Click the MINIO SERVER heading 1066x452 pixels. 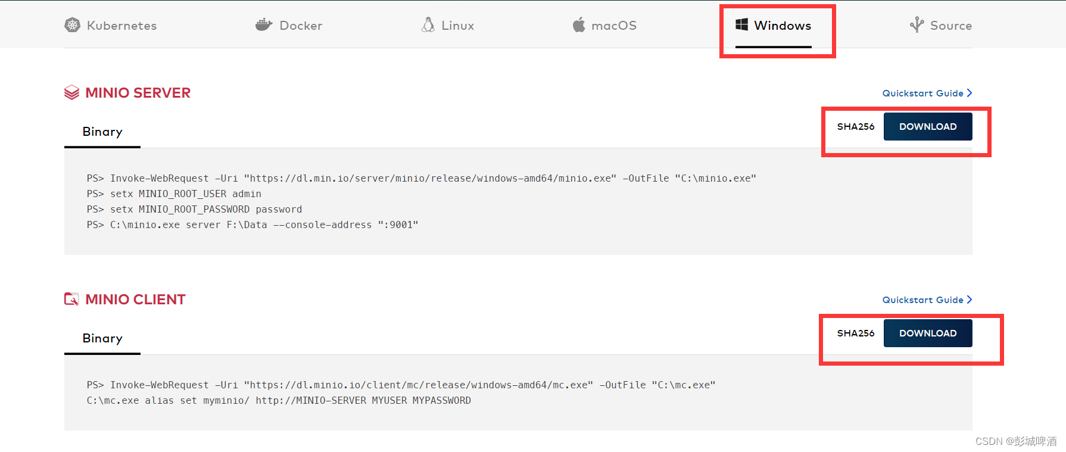[138, 93]
